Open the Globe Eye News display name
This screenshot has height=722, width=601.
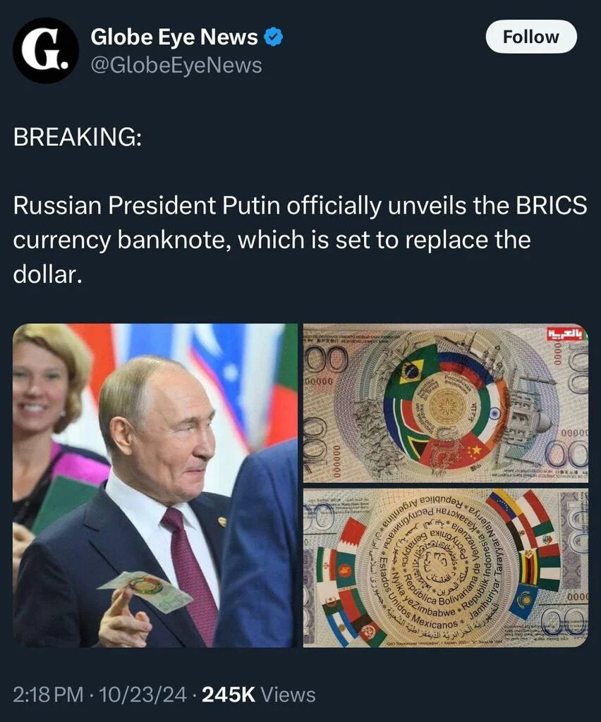point(174,37)
